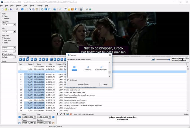This screenshot has height=128, width=190.
Task: Click the Paste clipboard icon
Action: coord(37,9)
